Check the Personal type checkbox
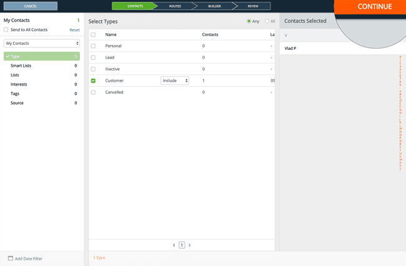Screen dimensions: 406x266 [x=93, y=46]
